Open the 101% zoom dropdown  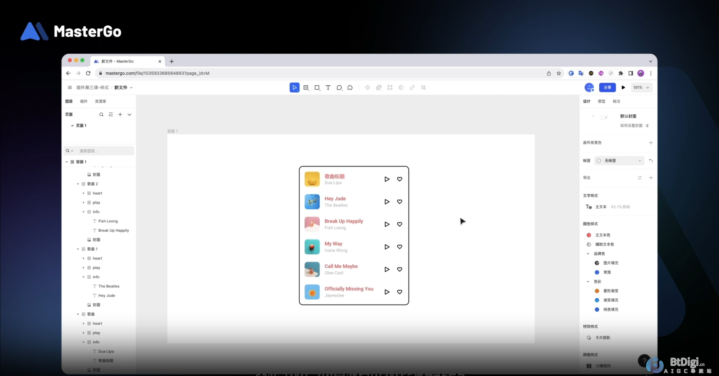tap(641, 88)
